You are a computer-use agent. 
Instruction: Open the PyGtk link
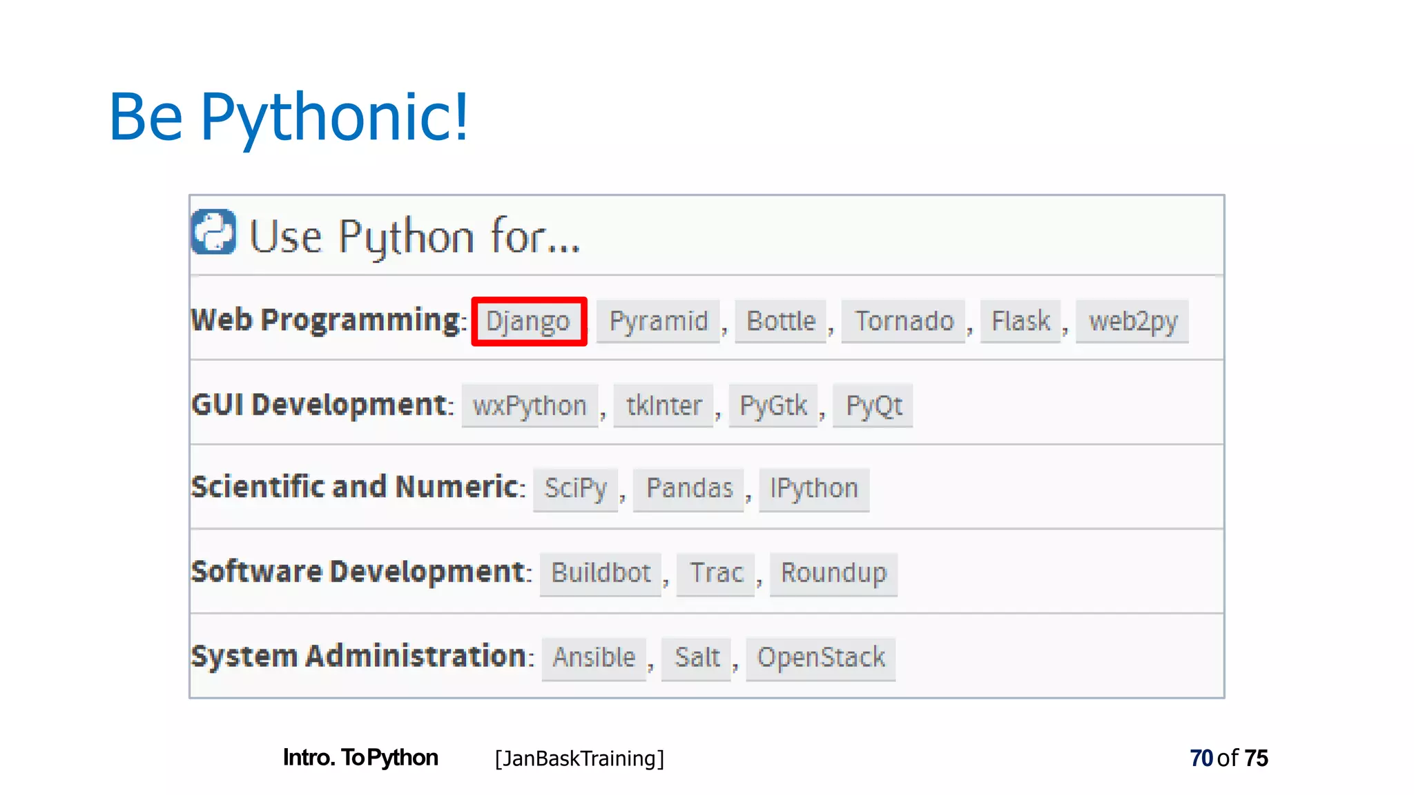[773, 406]
